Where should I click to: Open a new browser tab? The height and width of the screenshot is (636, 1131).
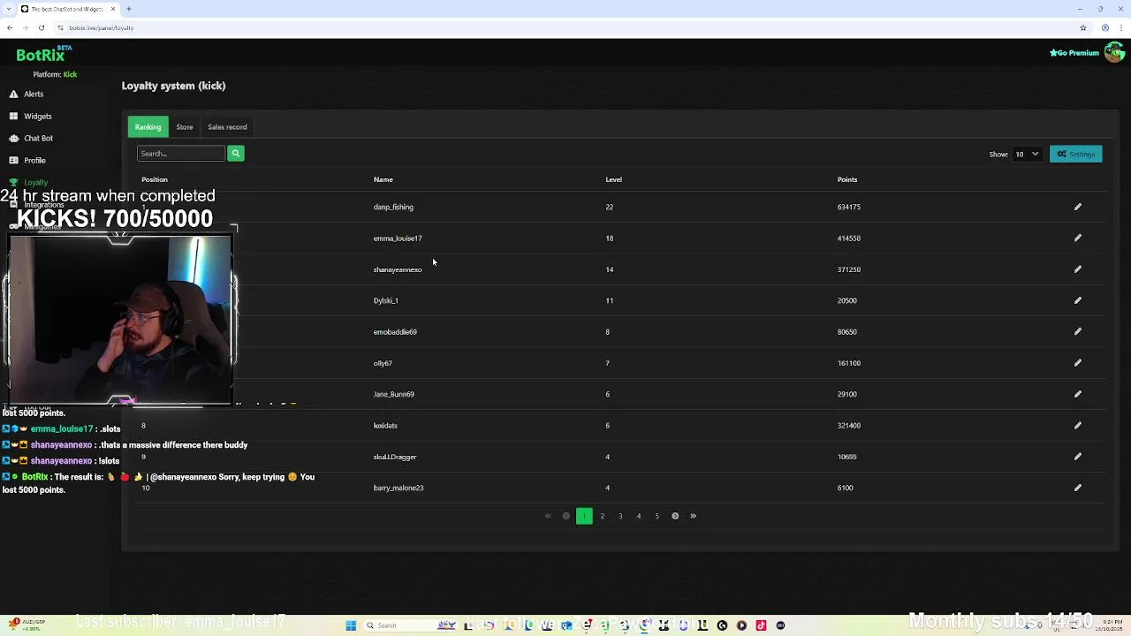128,9
